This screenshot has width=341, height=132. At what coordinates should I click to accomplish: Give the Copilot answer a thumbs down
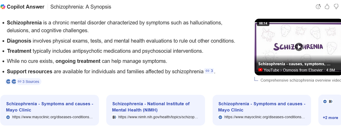[336, 7]
